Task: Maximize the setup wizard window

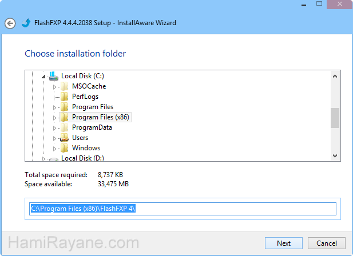Action: tap(319, 4)
